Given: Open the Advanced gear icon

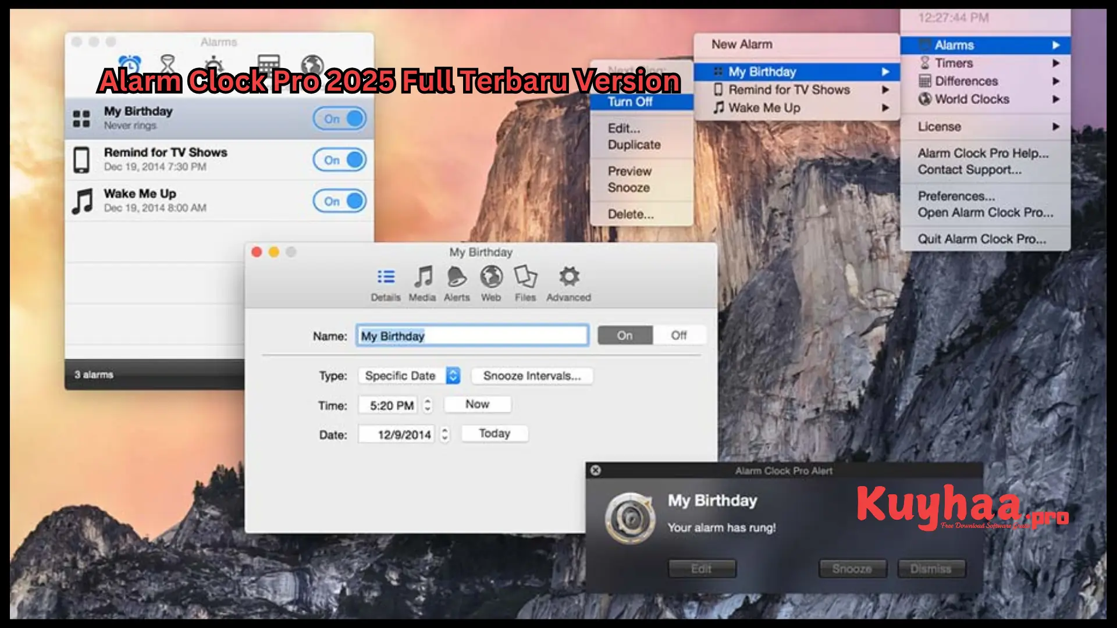Looking at the screenshot, I should [x=568, y=277].
